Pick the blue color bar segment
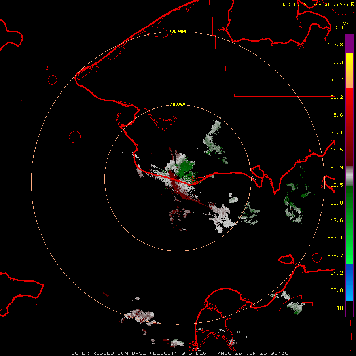Screen dimensions: 356x356 point(349,282)
